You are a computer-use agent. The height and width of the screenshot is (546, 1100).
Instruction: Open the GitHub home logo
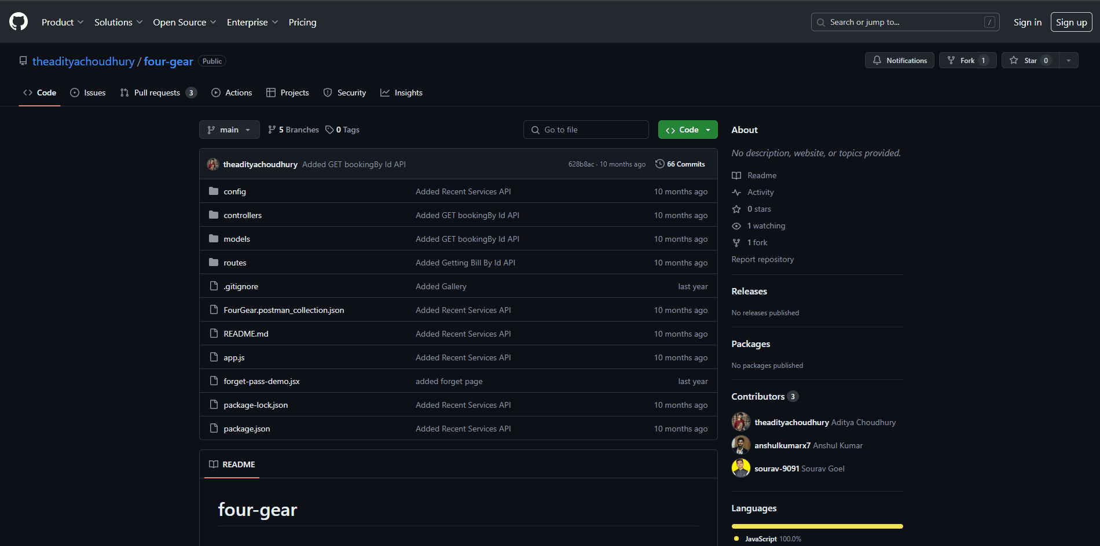click(19, 22)
